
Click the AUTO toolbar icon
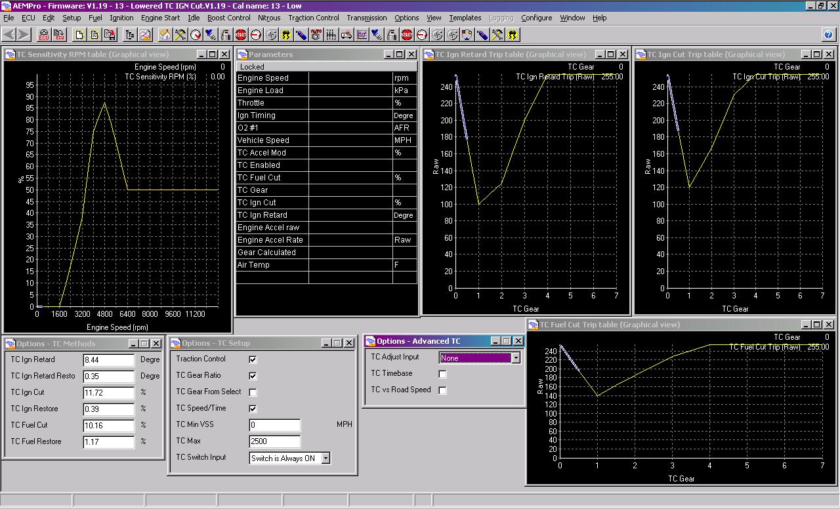tap(316, 35)
